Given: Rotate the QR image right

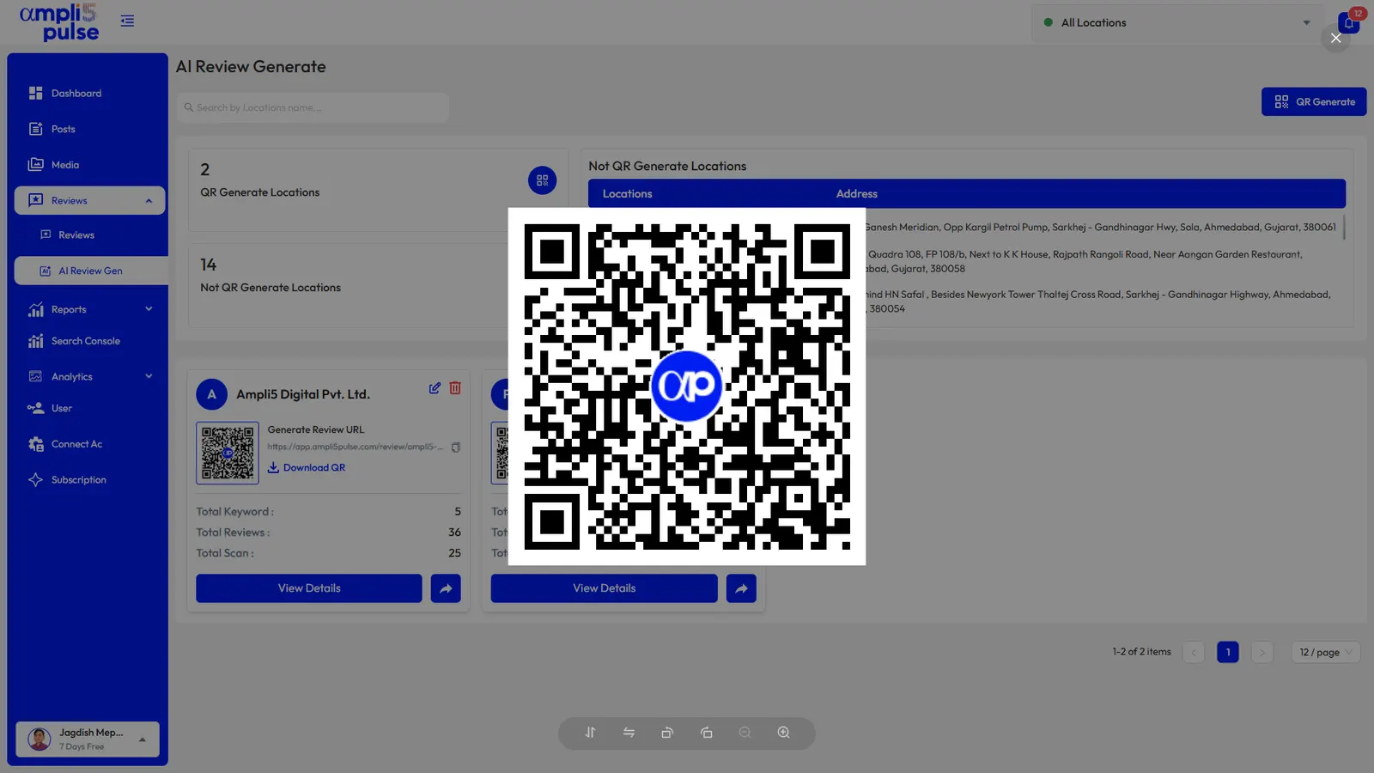Looking at the screenshot, I should pos(706,733).
